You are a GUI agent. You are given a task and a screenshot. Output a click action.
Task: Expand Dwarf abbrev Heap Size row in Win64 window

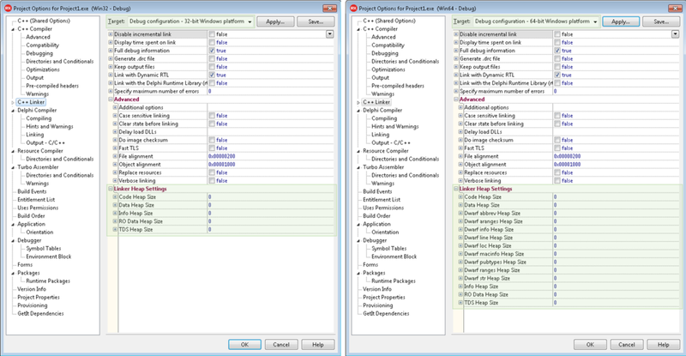click(460, 214)
